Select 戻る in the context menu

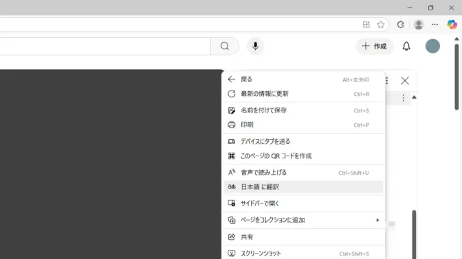click(x=303, y=79)
